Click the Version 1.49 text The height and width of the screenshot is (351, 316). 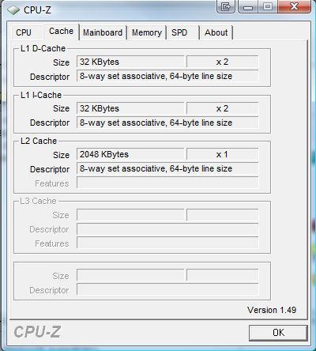tap(272, 310)
